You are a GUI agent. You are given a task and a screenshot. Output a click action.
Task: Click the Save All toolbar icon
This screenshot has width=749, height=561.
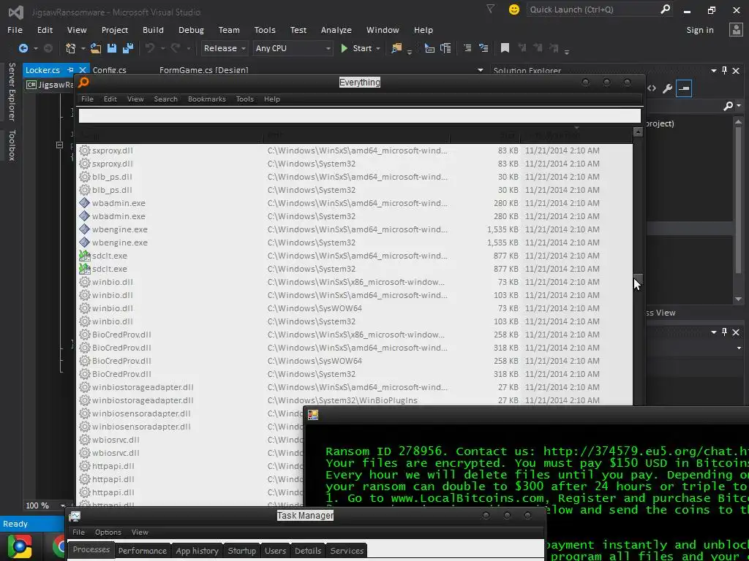point(128,48)
